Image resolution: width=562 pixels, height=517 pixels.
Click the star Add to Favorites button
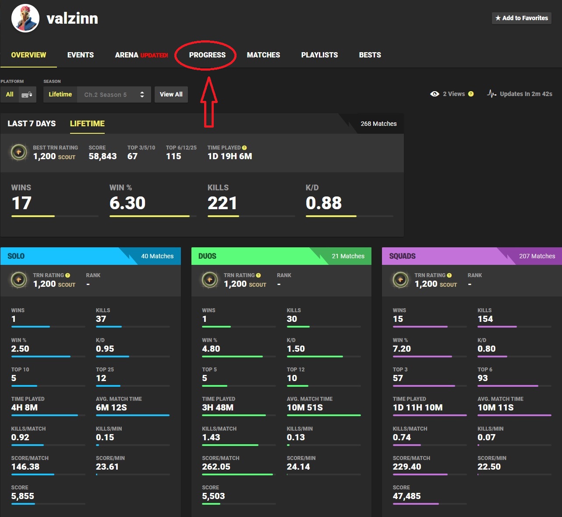pos(521,18)
